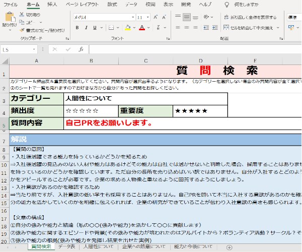The height and width of the screenshot is (252, 302).
Task: Click merge and center button
Action: point(248,28)
